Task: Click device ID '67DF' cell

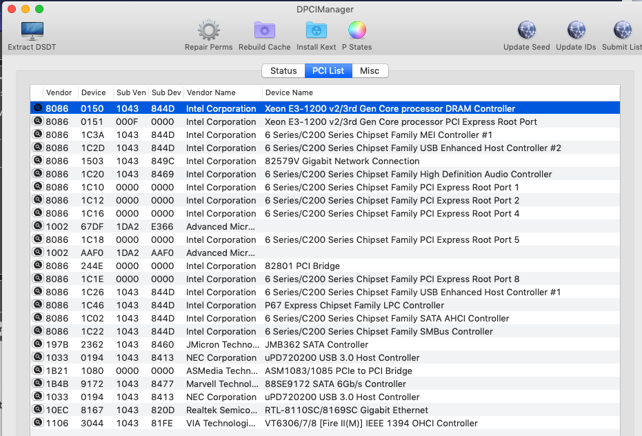Action: 92,226
